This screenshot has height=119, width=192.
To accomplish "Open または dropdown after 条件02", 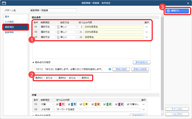I will coord(74,78).
